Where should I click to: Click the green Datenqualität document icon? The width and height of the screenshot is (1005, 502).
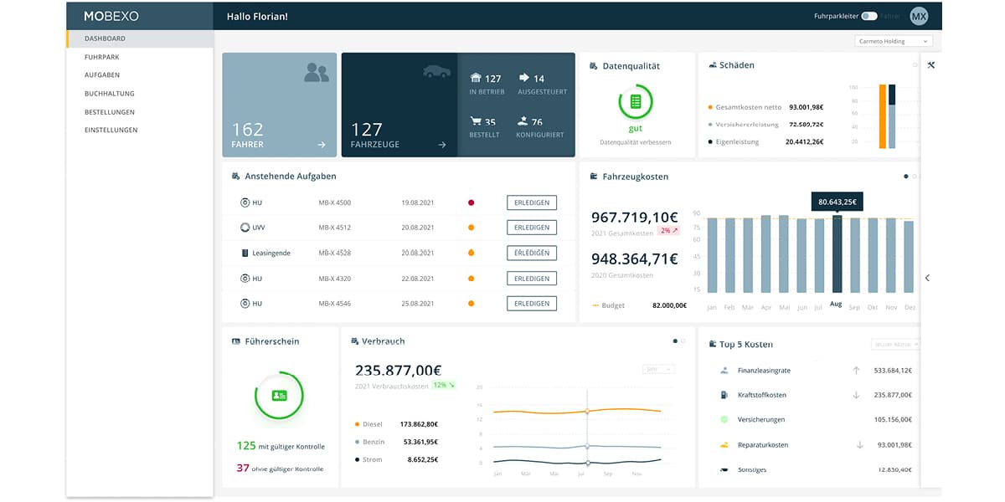[x=635, y=101]
